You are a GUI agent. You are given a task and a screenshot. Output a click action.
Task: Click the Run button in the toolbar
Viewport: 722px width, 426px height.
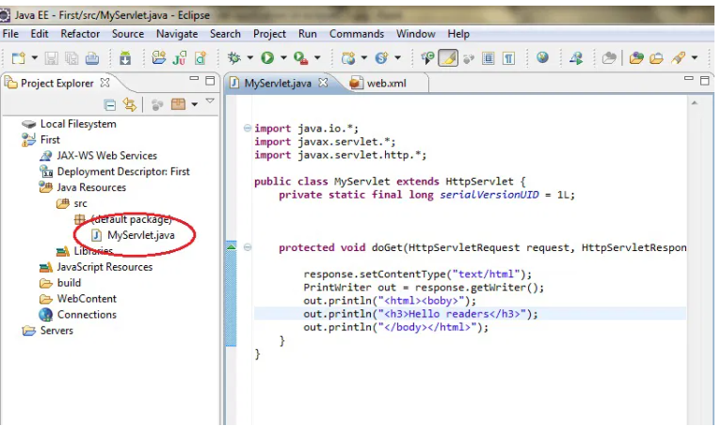(x=268, y=58)
